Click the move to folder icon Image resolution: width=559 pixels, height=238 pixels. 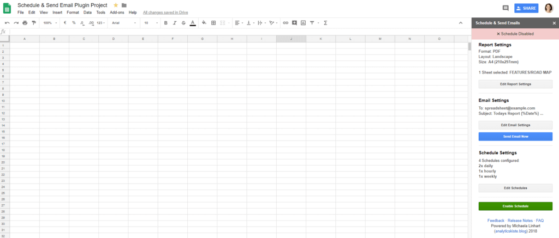pos(124,5)
